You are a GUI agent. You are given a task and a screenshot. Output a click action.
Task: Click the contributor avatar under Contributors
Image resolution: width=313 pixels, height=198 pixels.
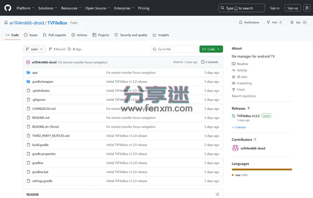235,148
